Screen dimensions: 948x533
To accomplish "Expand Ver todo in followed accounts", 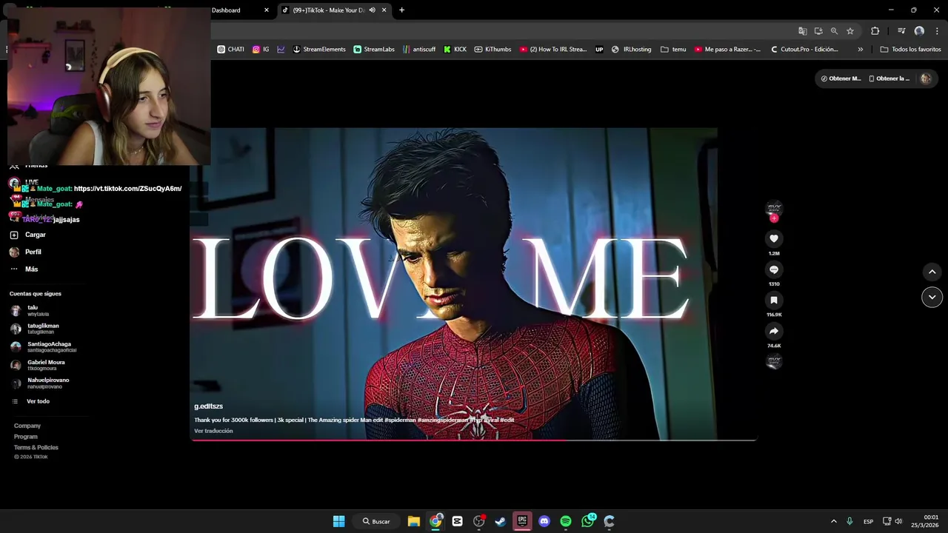I will point(30,401).
